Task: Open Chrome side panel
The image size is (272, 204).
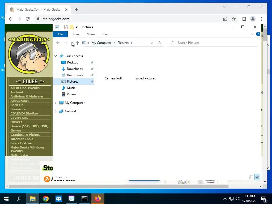Action: click(244, 19)
